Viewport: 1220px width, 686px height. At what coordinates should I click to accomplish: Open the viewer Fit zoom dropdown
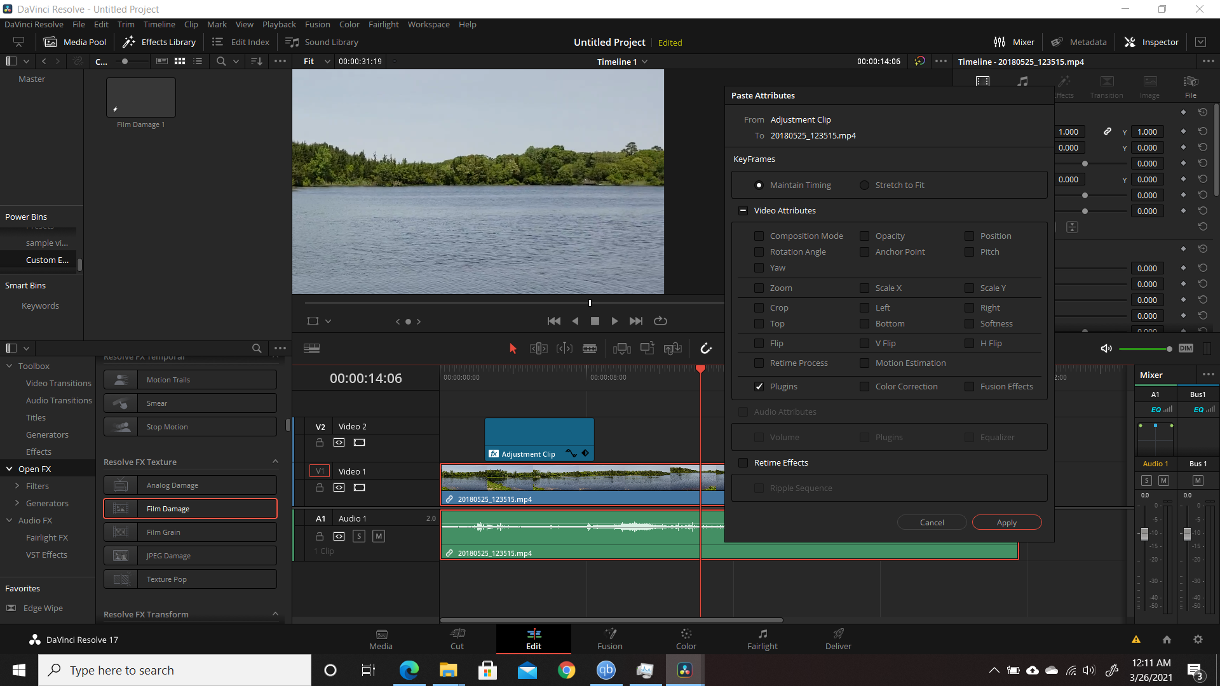[x=317, y=62]
